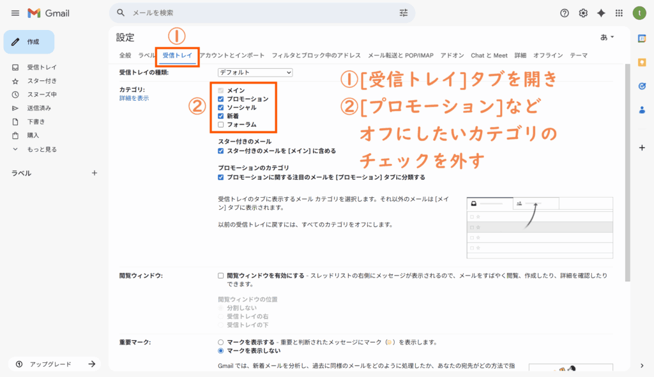This screenshot has width=654, height=377.
Task: Select the マークを表示する radio button
Action: (221, 342)
